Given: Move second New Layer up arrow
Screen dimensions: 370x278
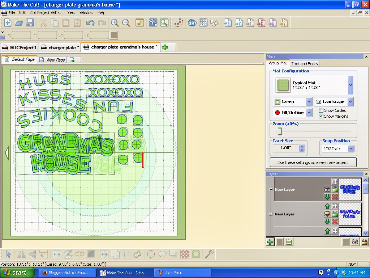Looking at the screenshot, I should click(x=327, y=206).
